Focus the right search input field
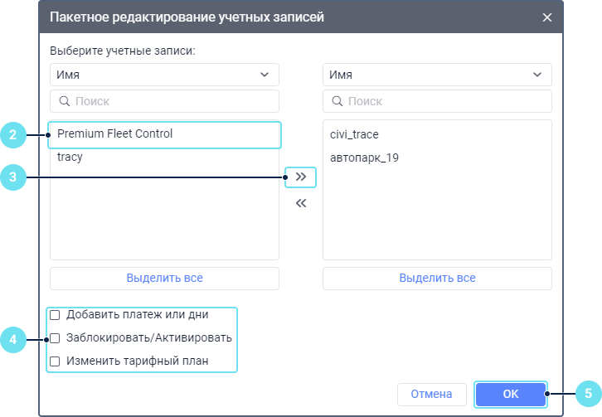Viewport: 602px width, 417px height. click(x=445, y=102)
